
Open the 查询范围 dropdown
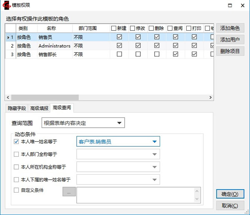[x=83, y=123]
